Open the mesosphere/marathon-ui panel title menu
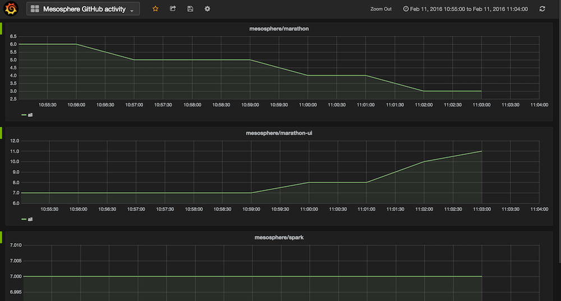The image size is (561, 301). coord(279,133)
